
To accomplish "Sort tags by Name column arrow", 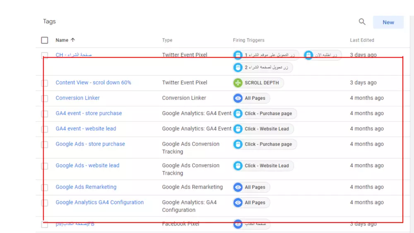I will pos(73,40).
